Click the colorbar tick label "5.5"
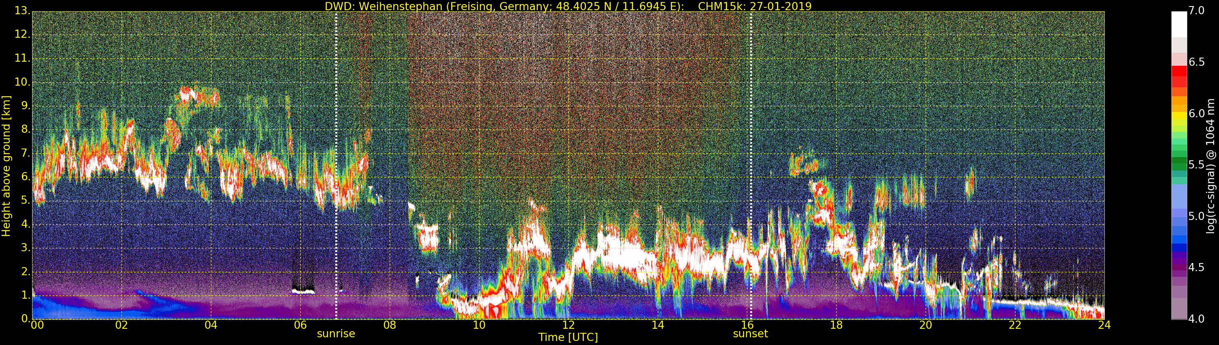The image size is (1219, 345). tap(1197, 165)
